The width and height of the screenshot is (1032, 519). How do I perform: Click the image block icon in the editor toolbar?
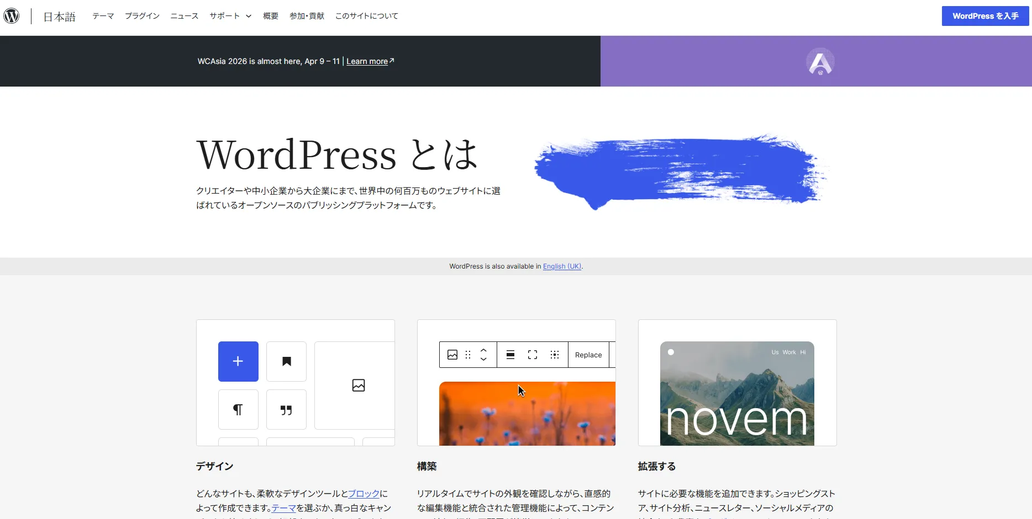pos(452,355)
